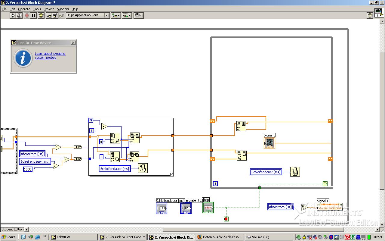This screenshot has width=385, height=241.
Task: Follow the 'Learn about creating custom probes' link
Action: click(50, 56)
